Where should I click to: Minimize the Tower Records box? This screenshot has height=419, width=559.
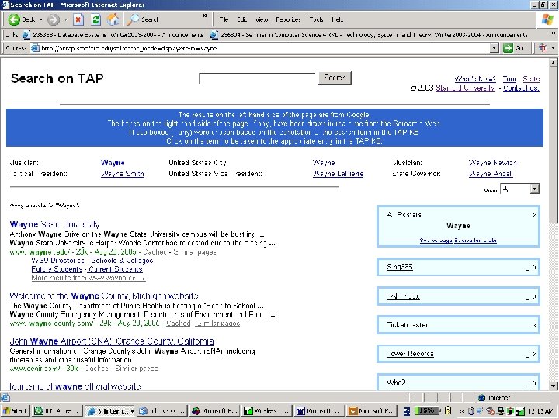click(x=527, y=355)
